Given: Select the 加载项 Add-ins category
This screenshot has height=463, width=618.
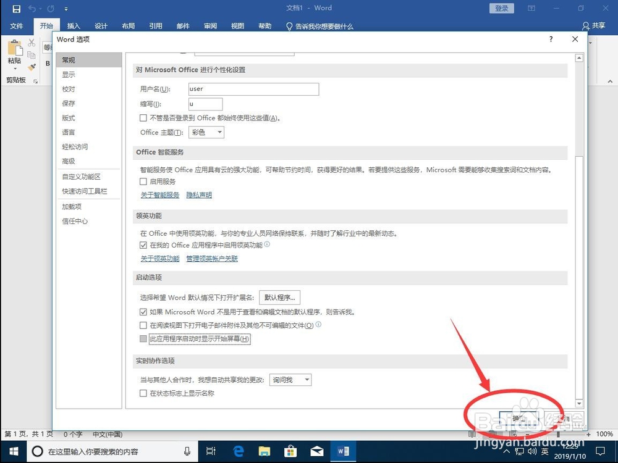Looking at the screenshot, I should point(88,207).
